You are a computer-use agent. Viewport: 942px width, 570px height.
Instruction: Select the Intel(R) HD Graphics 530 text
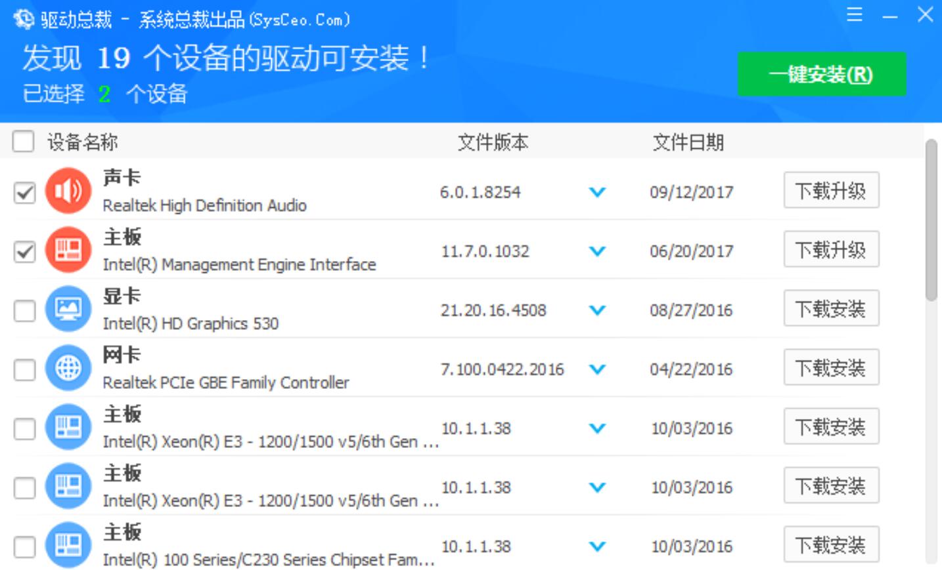(191, 323)
